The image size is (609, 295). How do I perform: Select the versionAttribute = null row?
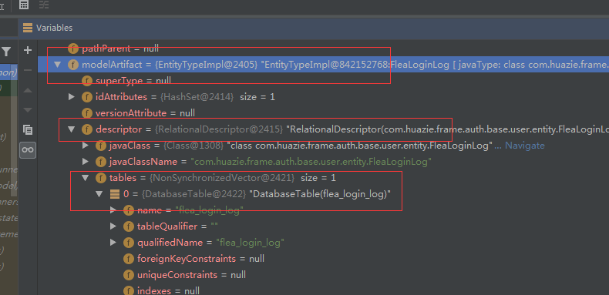[x=323, y=113]
